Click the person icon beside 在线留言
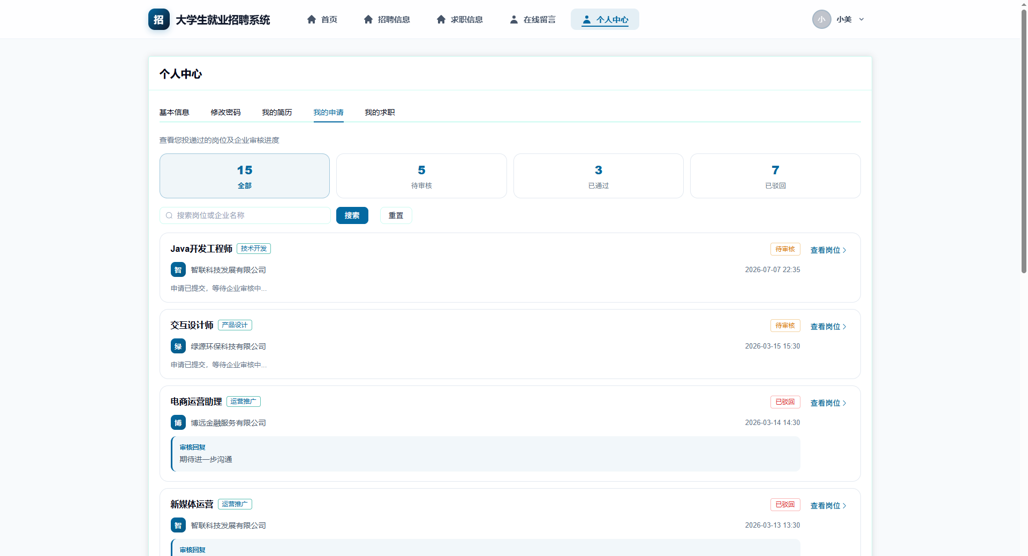The height and width of the screenshot is (556, 1028). click(514, 19)
